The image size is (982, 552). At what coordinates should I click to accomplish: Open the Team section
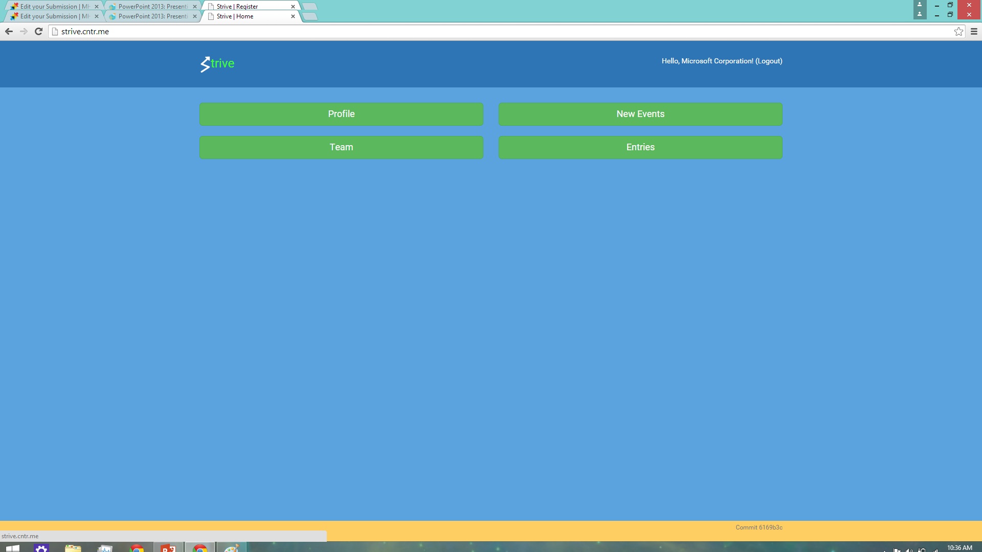click(x=341, y=147)
